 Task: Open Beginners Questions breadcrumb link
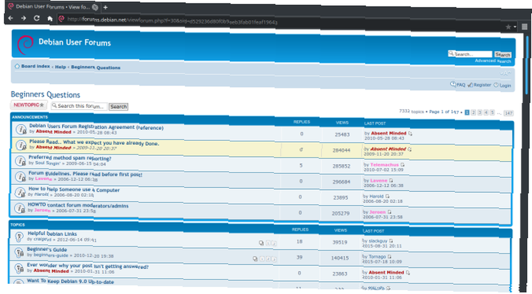(96, 67)
